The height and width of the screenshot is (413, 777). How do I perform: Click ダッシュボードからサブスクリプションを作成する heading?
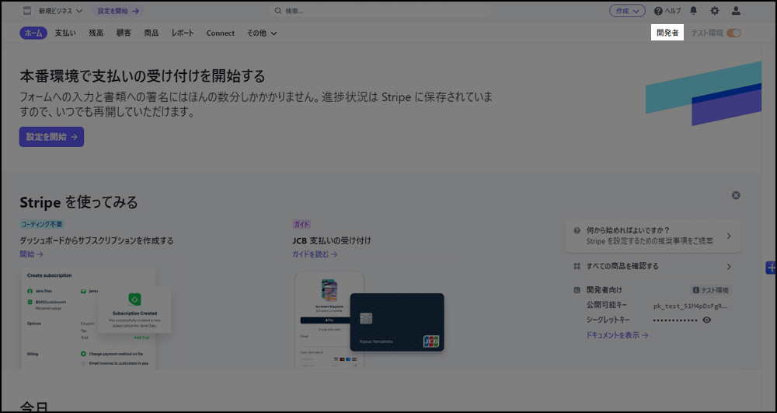(96, 240)
